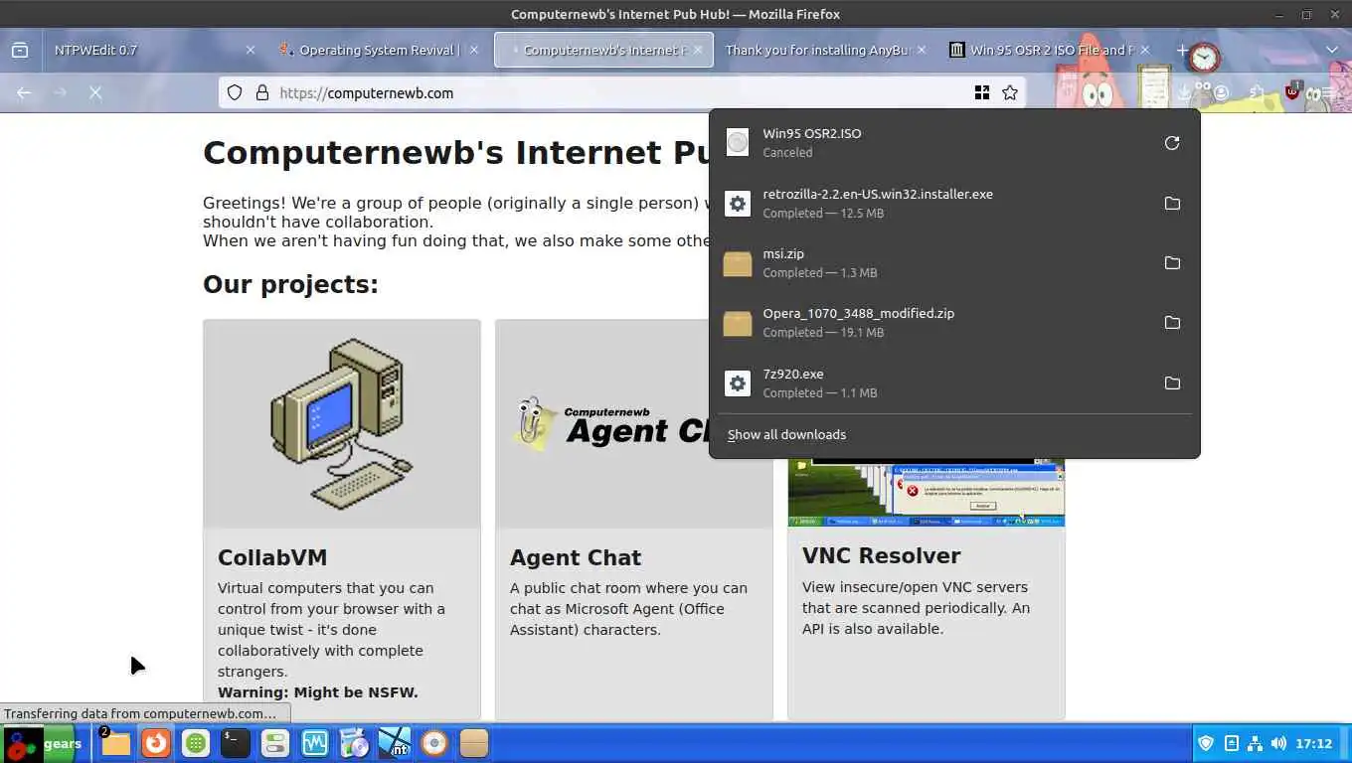Click the Firefox taskbar icon
Screen dimensions: 1352x763
155,743
